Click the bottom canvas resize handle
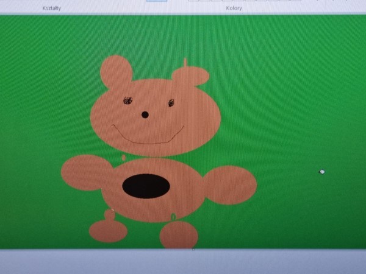Image resolution: width=366 pixels, height=274 pixels. [193, 250]
